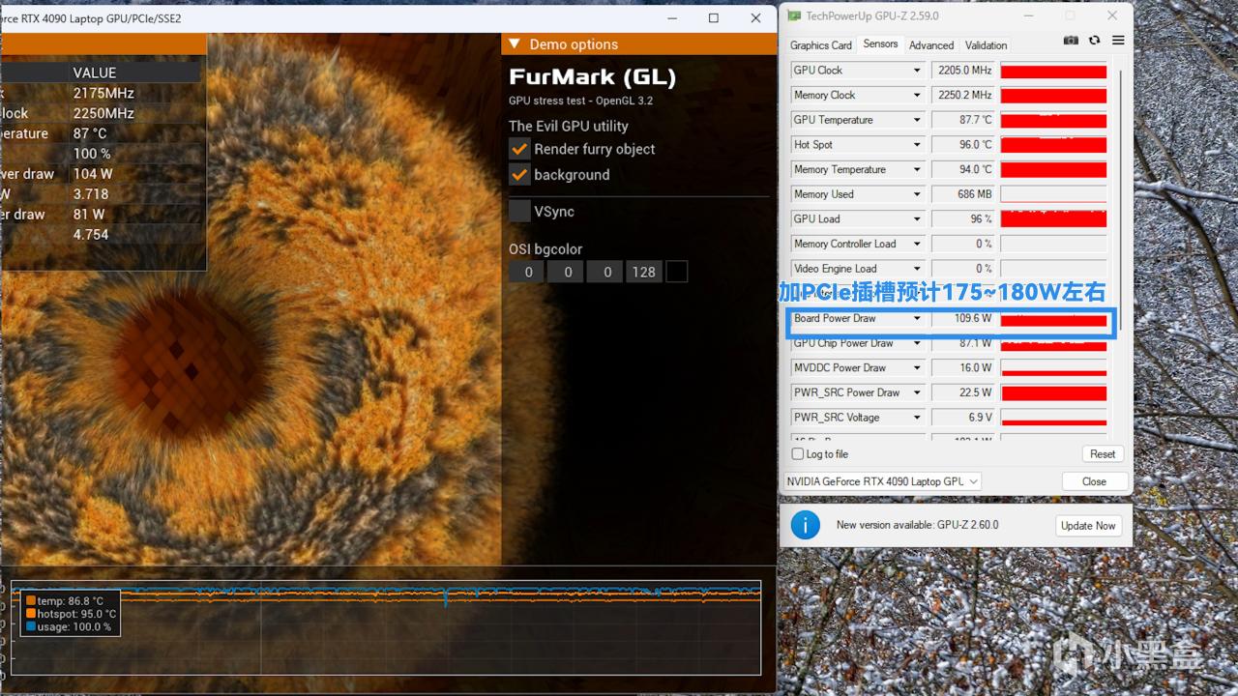1238x696 pixels.
Task: Open the GPU Load sensor dropdown
Action: point(917,219)
